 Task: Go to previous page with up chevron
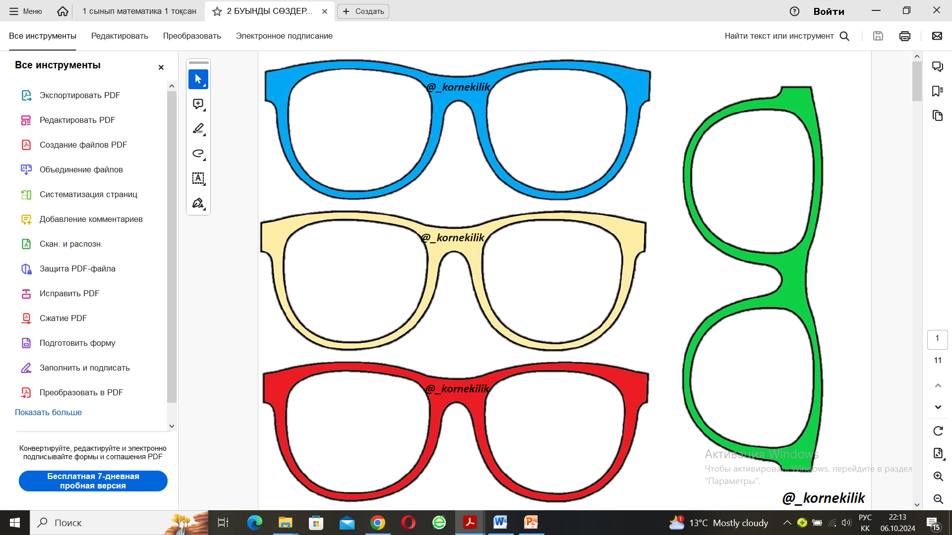938,385
